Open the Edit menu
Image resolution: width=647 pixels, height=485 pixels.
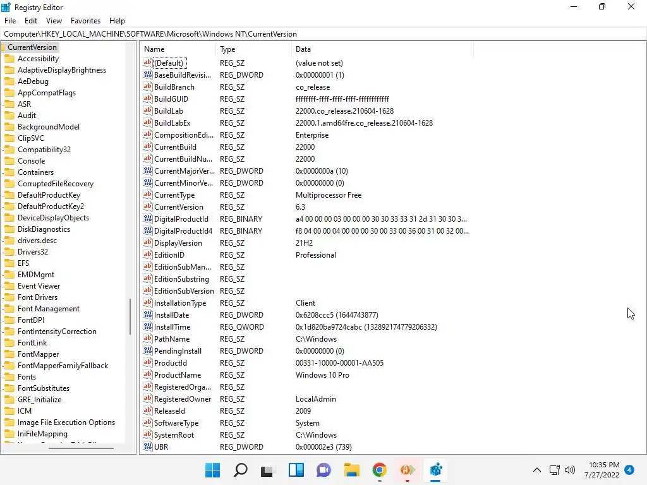[x=31, y=21]
